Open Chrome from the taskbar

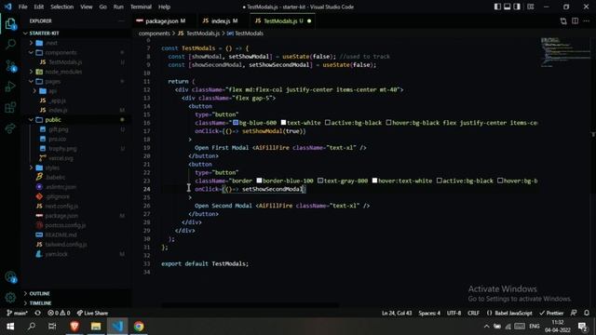(139, 327)
